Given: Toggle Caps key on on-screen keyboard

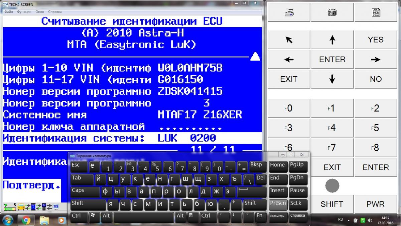Looking at the screenshot, I should pyautogui.click(x=85, y=192).
